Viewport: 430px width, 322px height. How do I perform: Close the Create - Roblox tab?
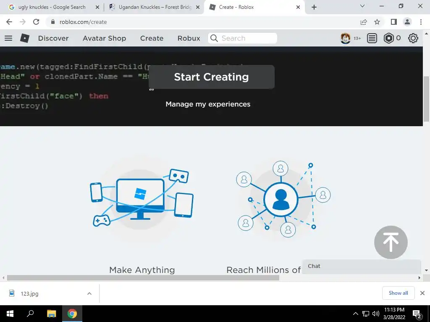point(298,7)
